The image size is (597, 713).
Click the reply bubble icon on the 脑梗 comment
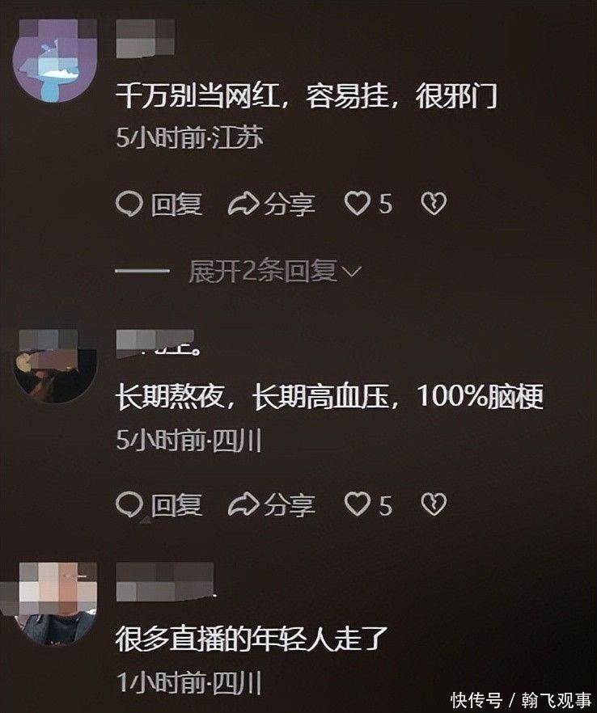(129, 505)
